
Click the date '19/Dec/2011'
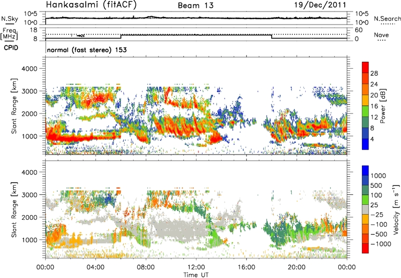coord(320,5)
